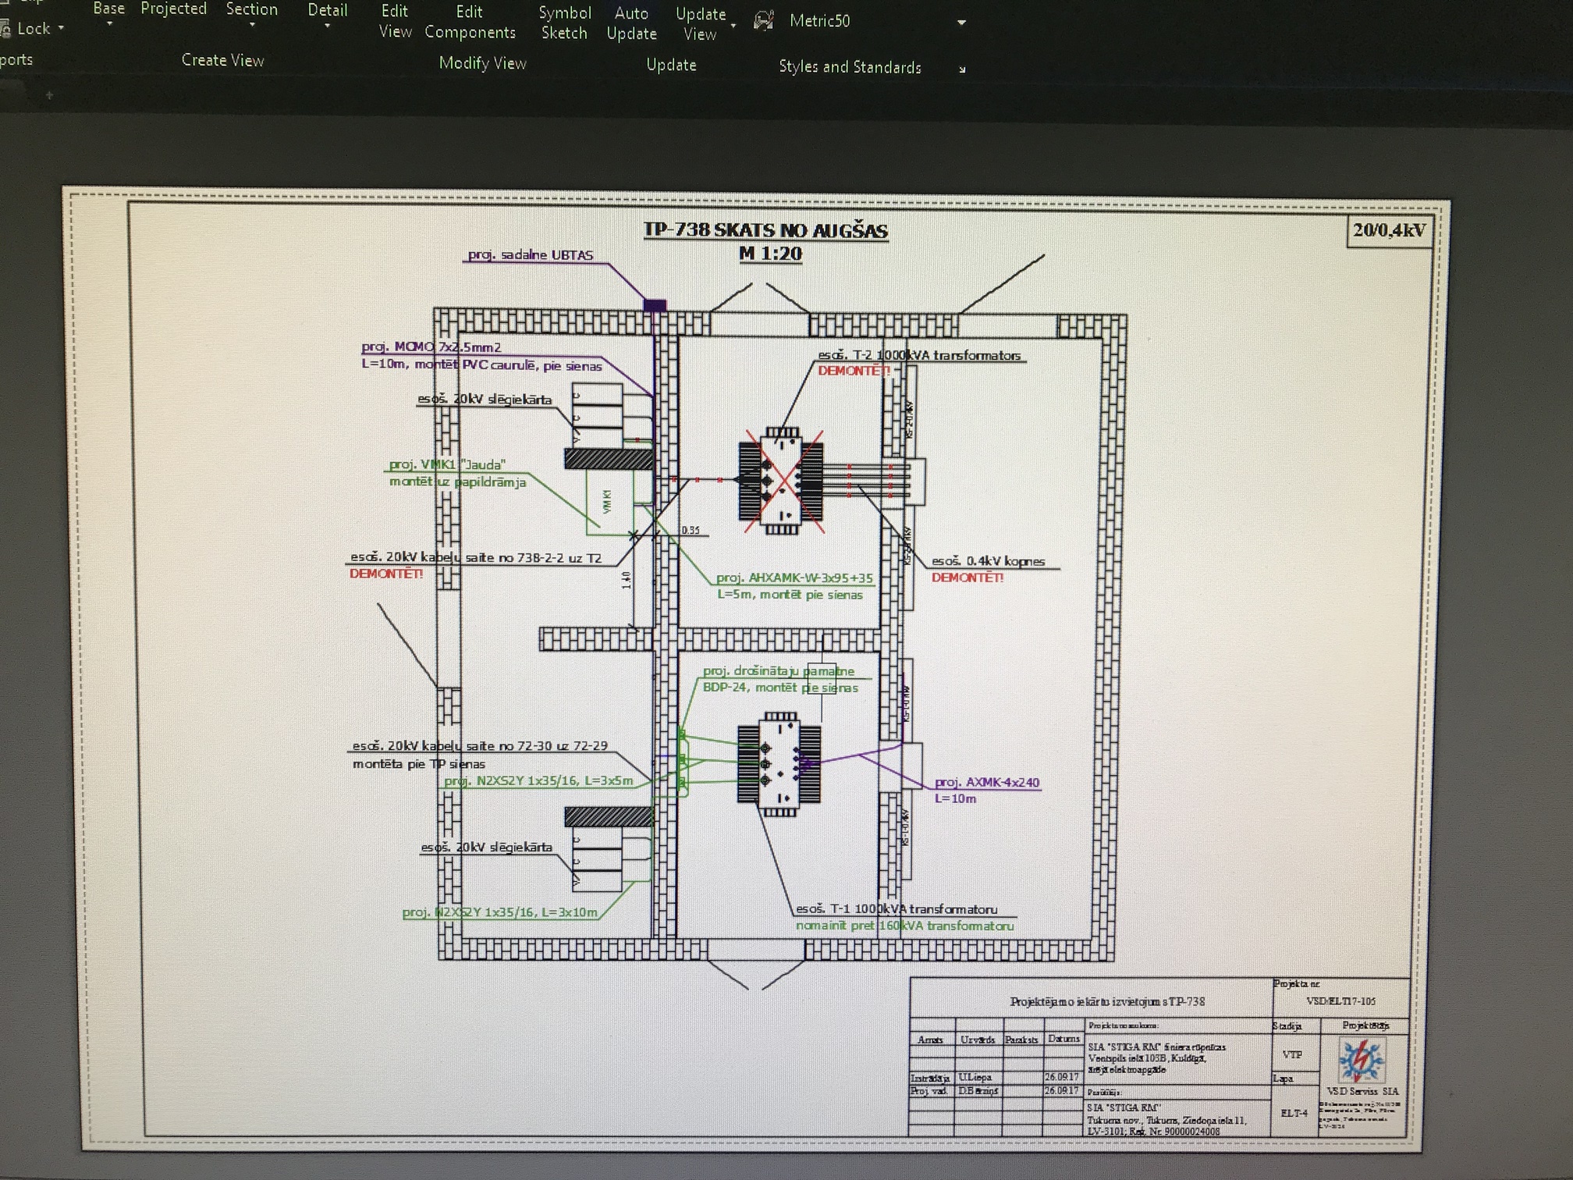This screenshot has height=1180, width=1573.
Task: Select the project number 'VSD/ELT17-105'
Action: [x=1341, y=1001]
